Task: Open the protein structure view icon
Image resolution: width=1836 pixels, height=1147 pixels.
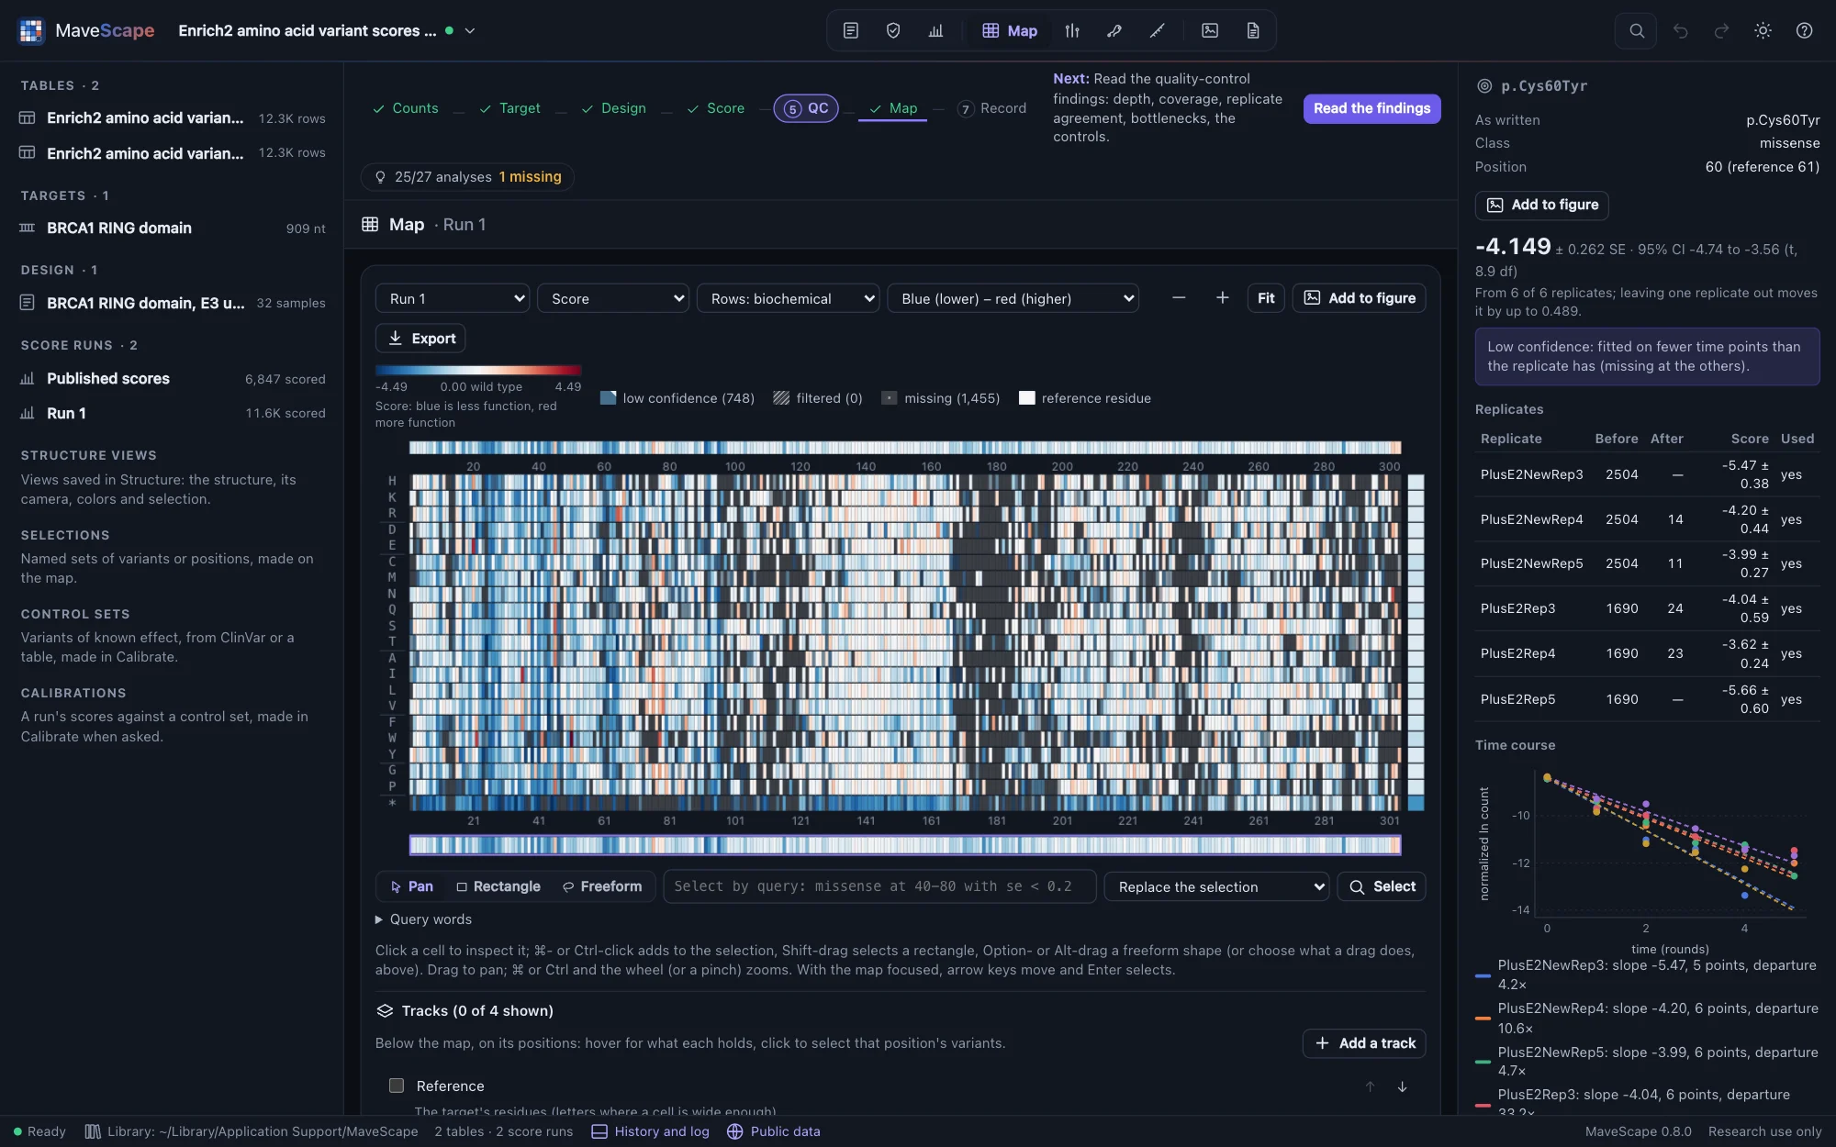Action: (1114, 30)
